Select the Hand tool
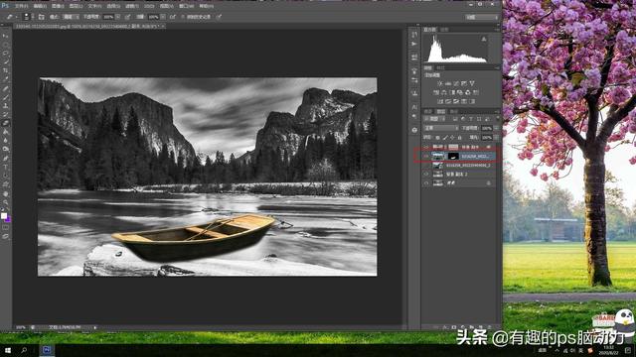 pyautogui.click(x=5, y=193)
